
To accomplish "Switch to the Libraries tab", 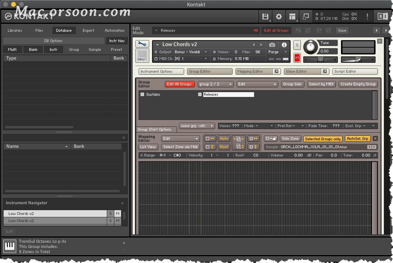I will [15, 30].
